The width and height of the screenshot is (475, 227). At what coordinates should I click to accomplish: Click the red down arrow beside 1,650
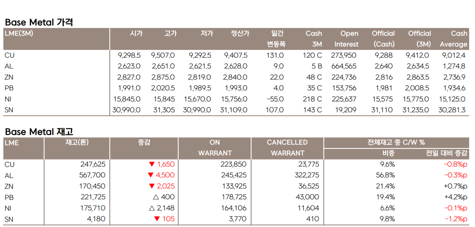(x=151, y=164)
